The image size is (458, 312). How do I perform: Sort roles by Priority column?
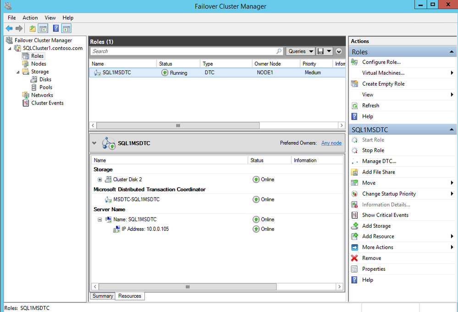(x=316, y=64)
